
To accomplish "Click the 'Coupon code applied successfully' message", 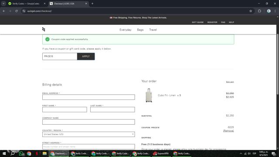I will coord(70,39).
